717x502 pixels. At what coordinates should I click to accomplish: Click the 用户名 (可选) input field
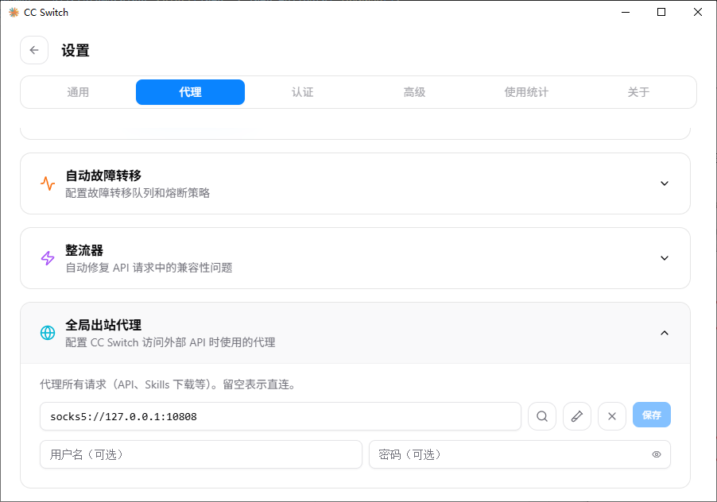click(200, 455)
